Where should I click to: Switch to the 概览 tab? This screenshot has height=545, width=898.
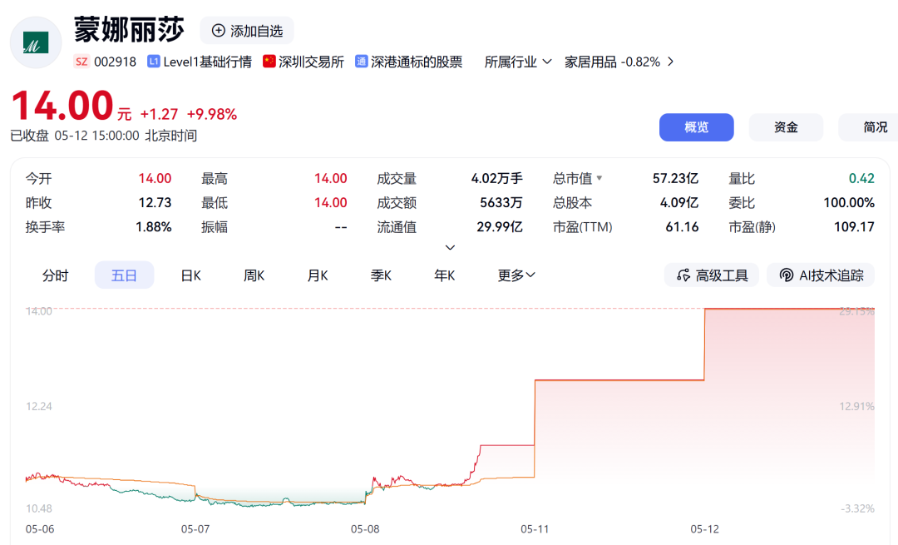coord(697,127)
